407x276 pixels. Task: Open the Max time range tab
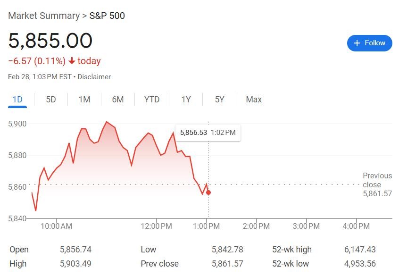pyautogui.click(x=254, y=100)
